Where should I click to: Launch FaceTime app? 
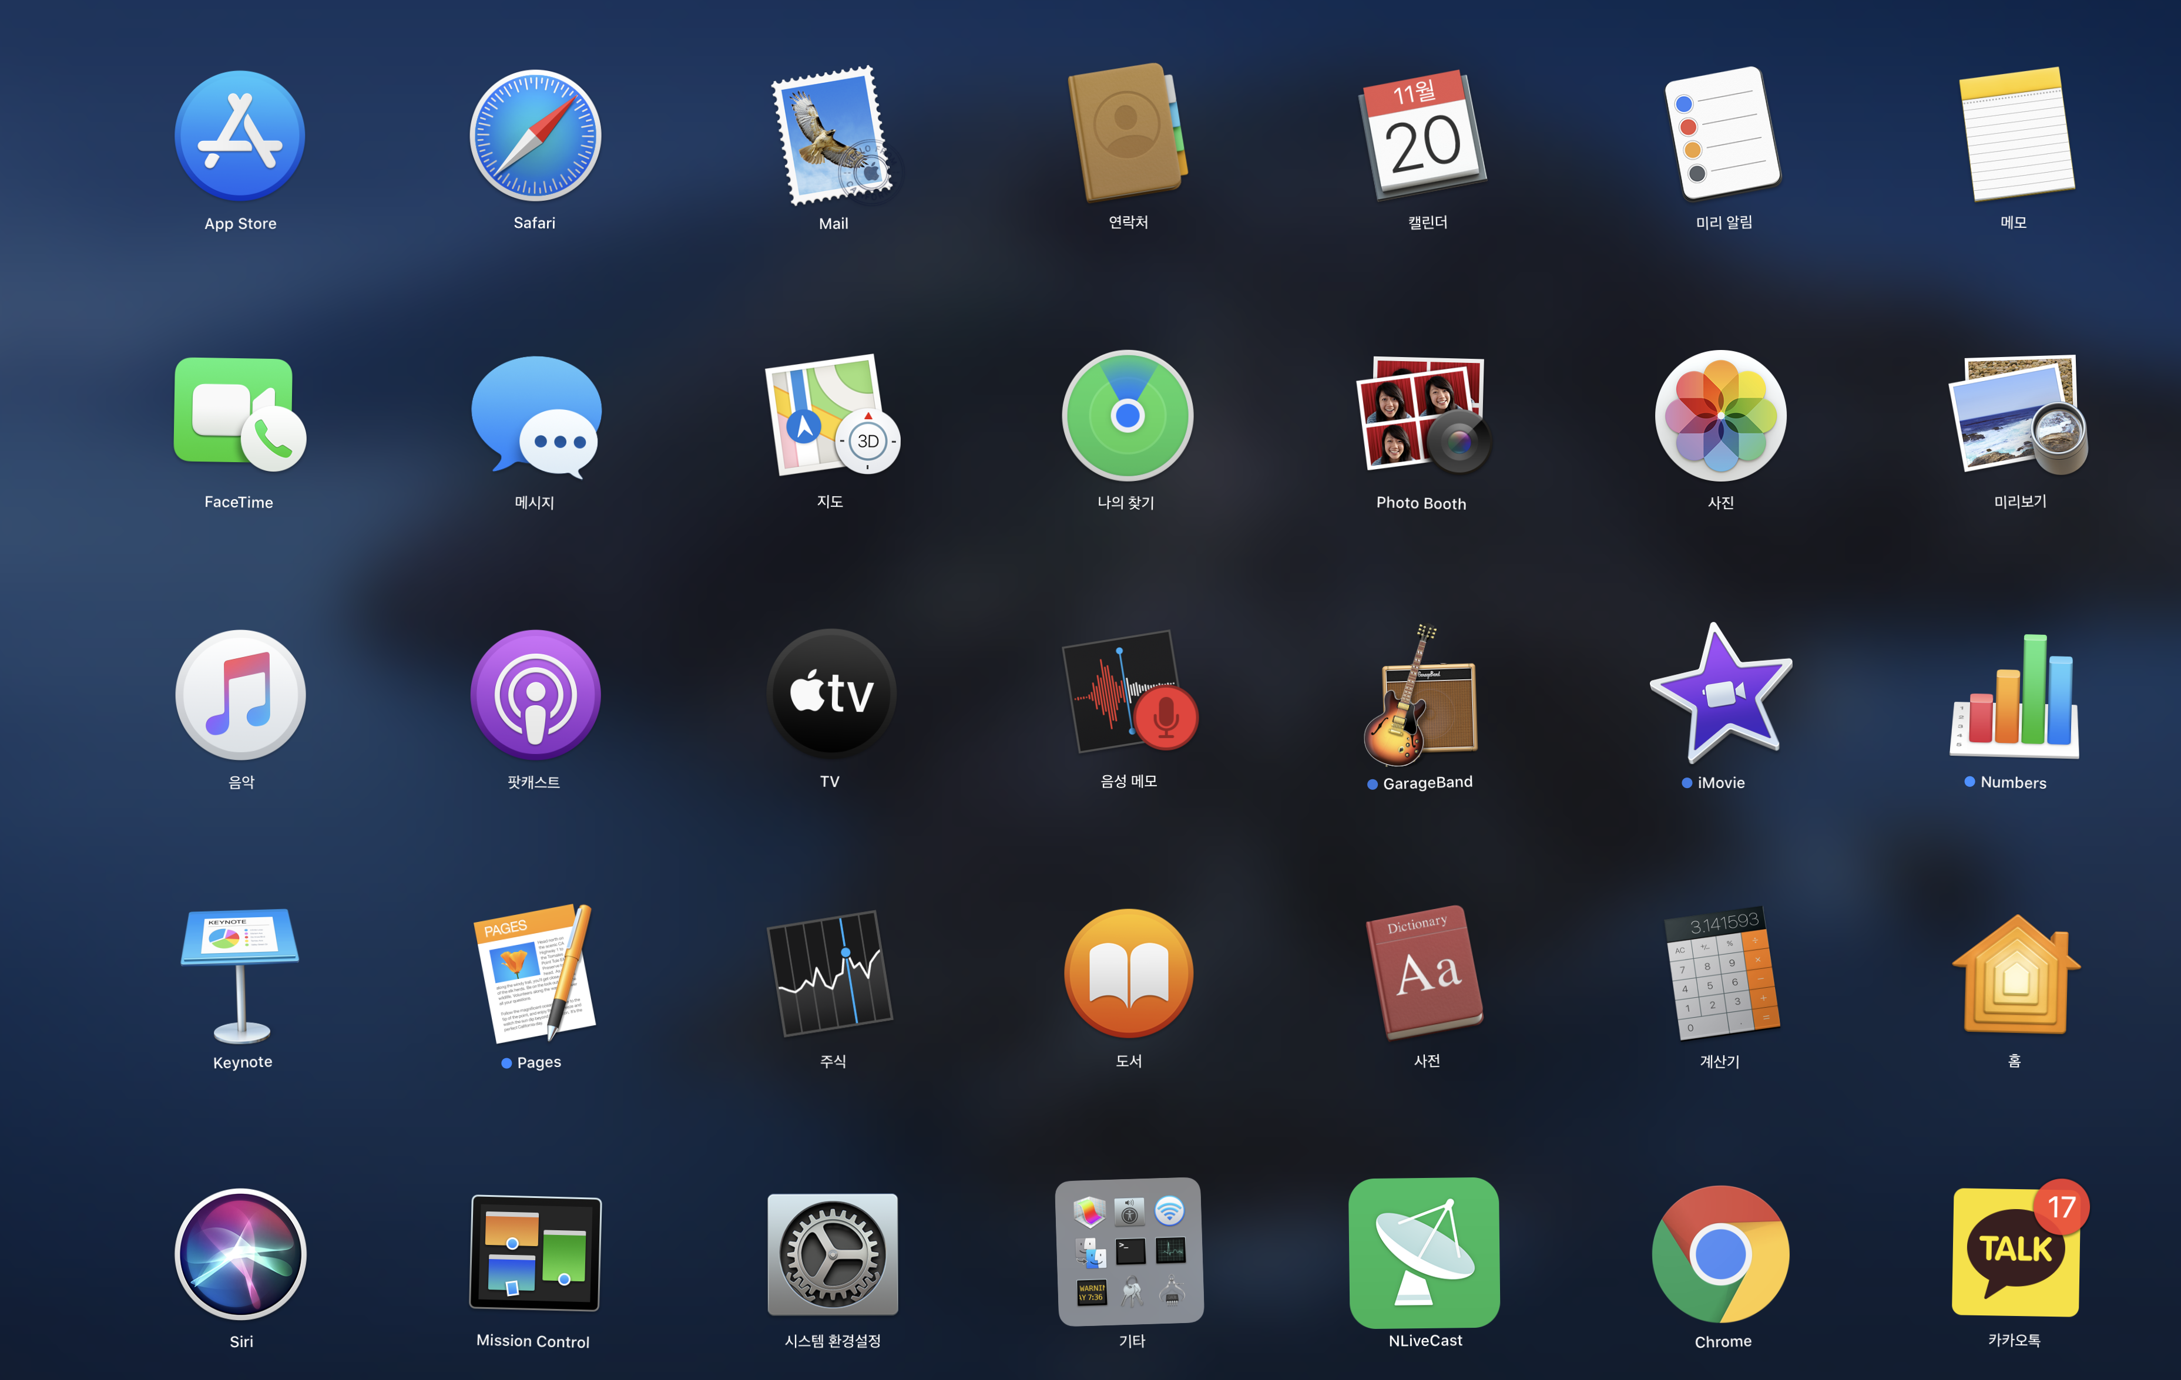point(239,415)
